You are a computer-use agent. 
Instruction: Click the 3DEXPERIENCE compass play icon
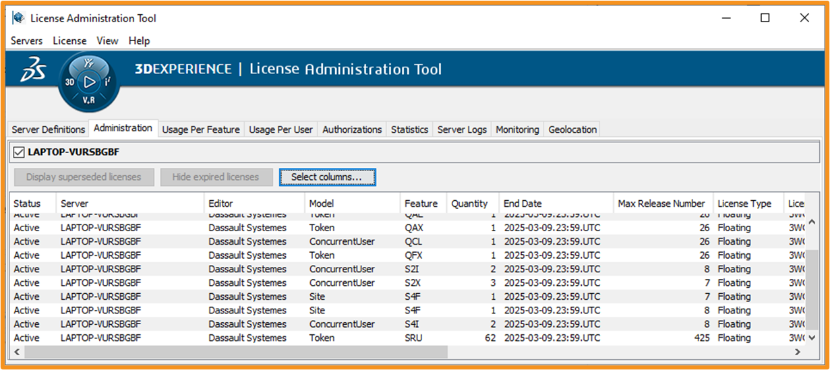pos(89,82)
